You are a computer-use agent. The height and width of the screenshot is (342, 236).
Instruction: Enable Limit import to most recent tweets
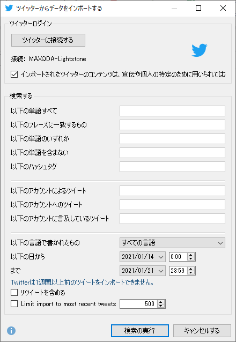[x=14, y=303]
